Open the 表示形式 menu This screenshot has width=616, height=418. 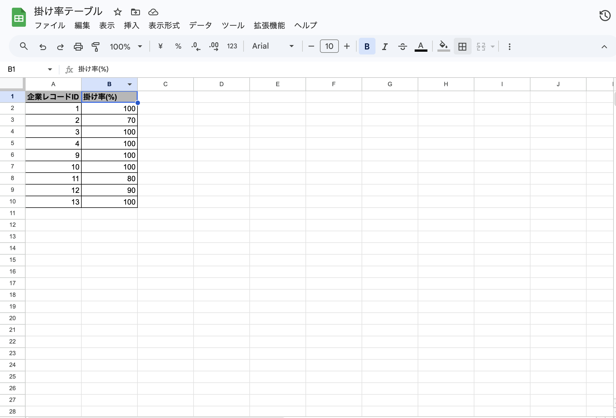click(164, 25)
